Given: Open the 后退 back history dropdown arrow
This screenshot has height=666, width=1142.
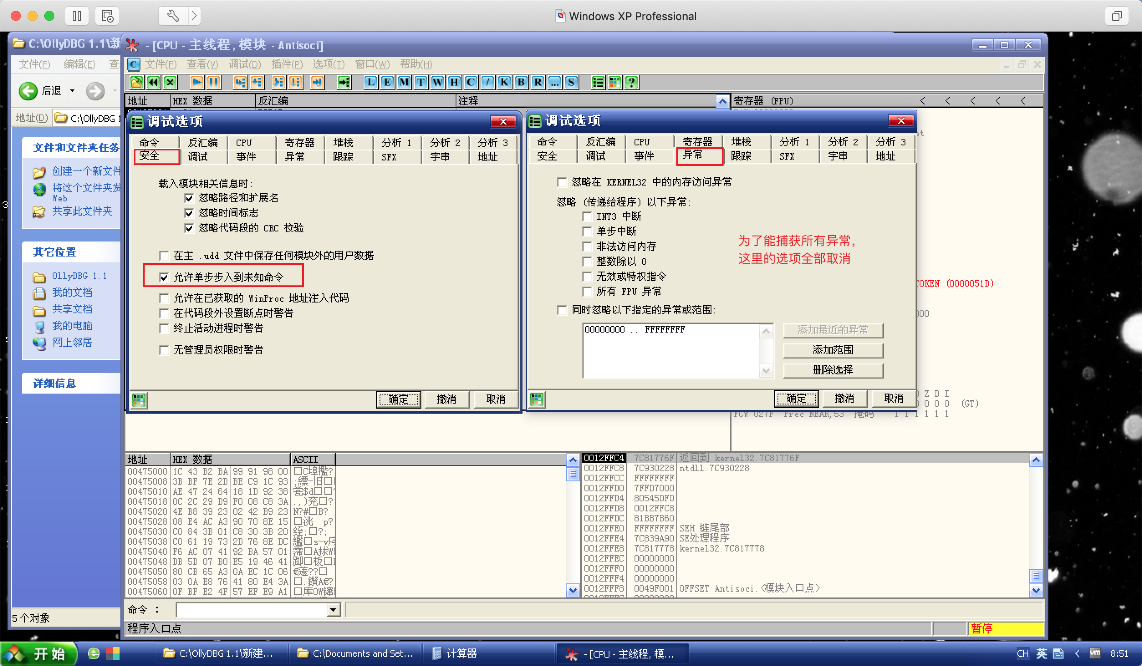Looking at the screenshot, I should point(72,91).
